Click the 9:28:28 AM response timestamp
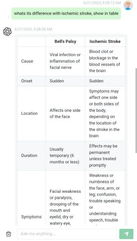This screenshot has width=137, height=241. pos(33,29)
